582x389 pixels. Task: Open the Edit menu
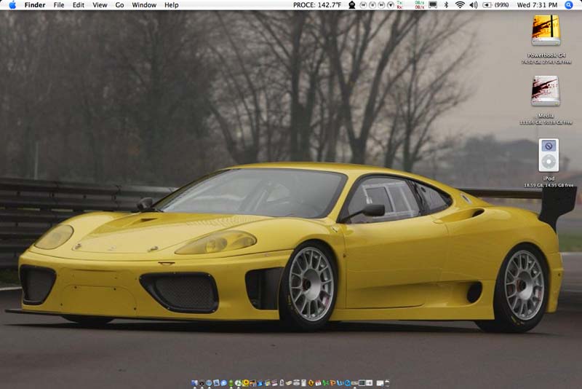[78, 5]
